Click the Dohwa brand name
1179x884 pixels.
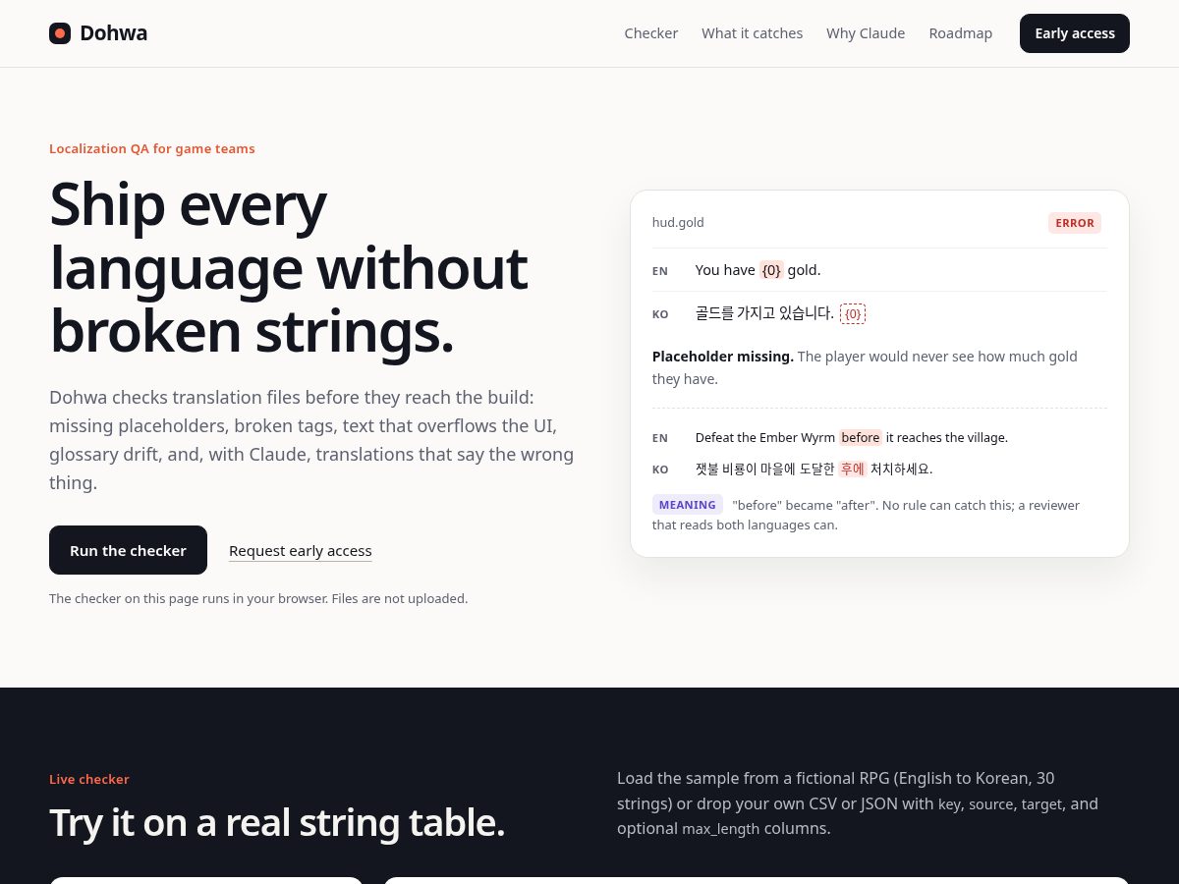(x=113, y=33)
